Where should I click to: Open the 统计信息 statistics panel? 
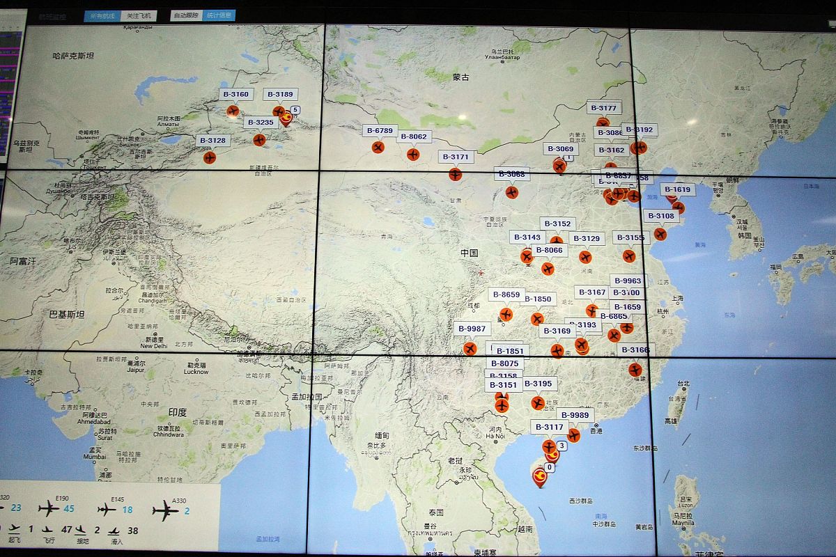pos(218,15)
